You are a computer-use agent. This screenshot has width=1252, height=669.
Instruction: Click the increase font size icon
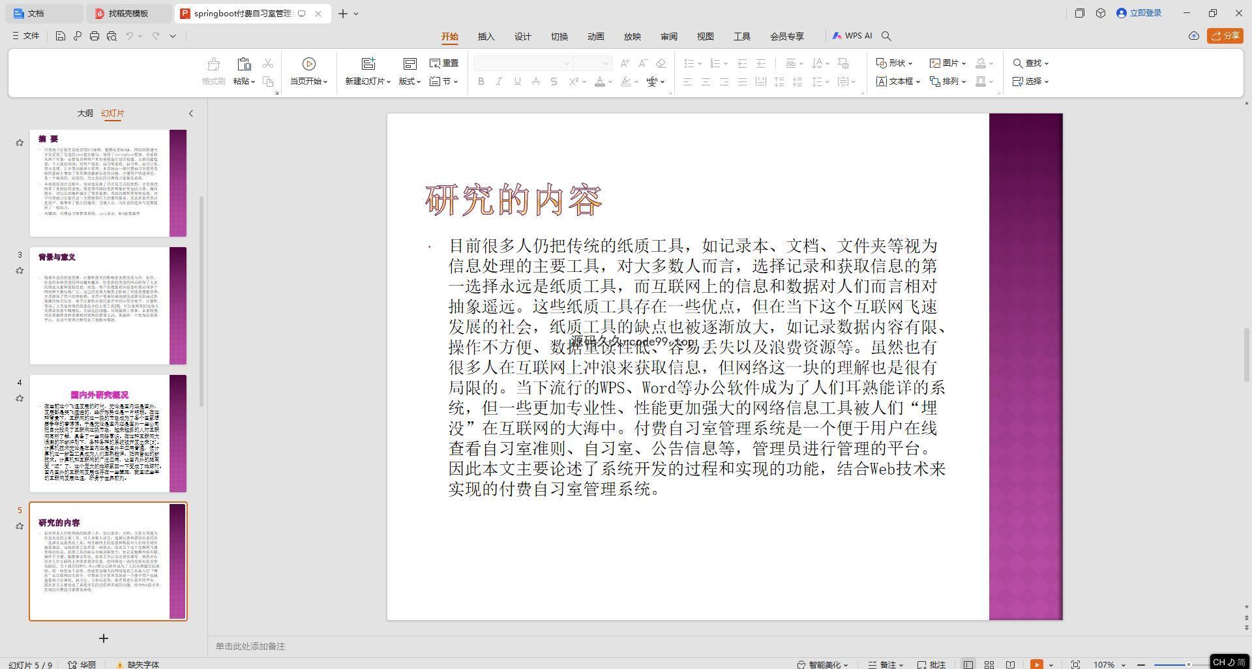pos(625,63)
